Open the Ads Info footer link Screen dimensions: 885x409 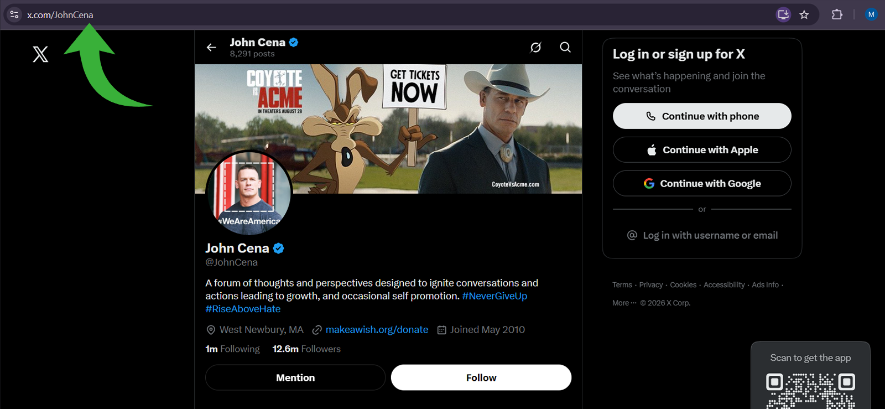[x=765, y=285]
